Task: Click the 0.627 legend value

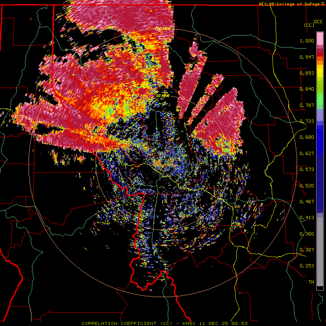Action: pyautogui.click(x=307, y=154)
